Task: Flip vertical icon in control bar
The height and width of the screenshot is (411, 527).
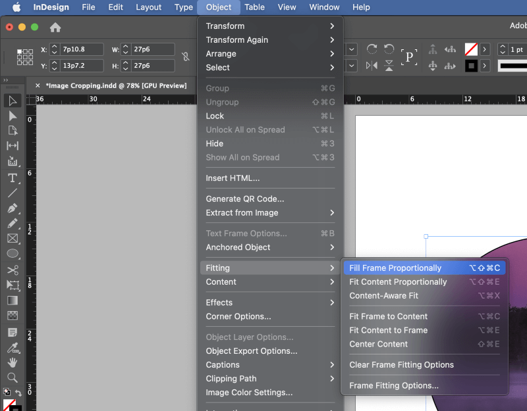Action: point(389,65)
